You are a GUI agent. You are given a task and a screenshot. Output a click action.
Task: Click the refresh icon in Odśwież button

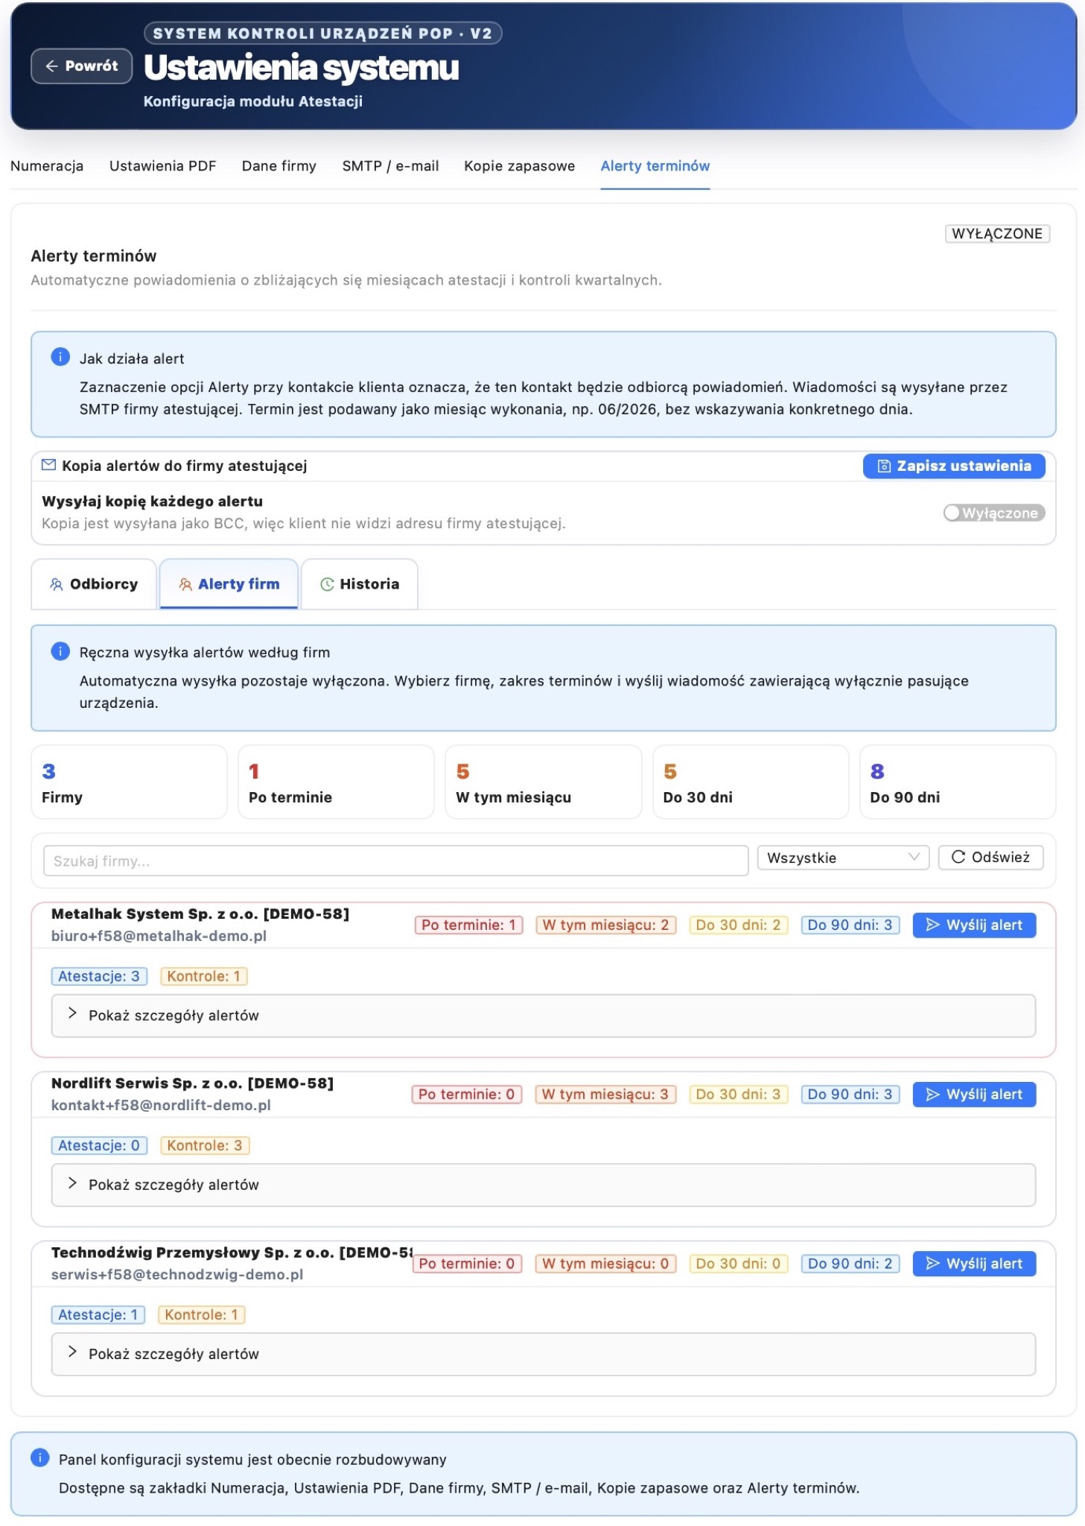tap(958, 857)
